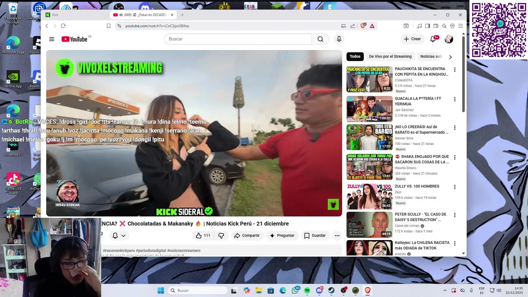This screenshot has width=528, height=297.
Task: Select the Noticias filter chip
Action: pyautogui.click(x=431, y=57)
